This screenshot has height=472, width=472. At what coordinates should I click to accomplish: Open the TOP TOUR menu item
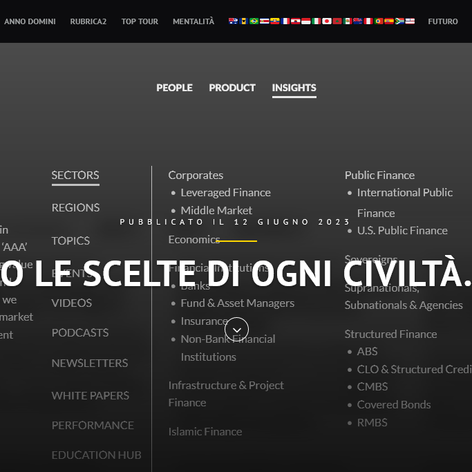point(140,21)
